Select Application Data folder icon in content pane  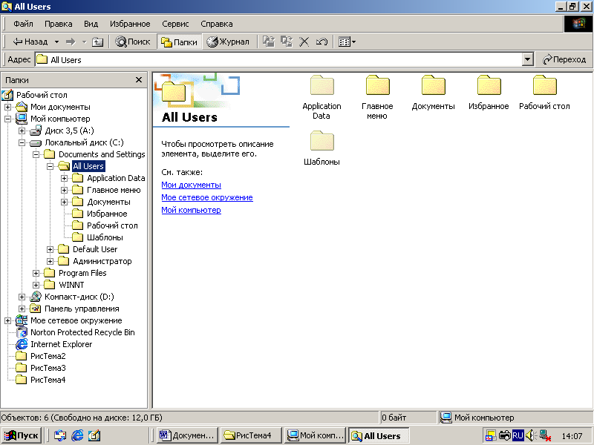pyautogui.click(x=322, y=85)
